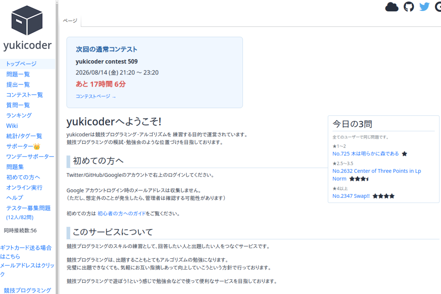This screenshot has width=441, height=294.
Task: Open 問題一覧 in the sidebar
Action: 18,74
